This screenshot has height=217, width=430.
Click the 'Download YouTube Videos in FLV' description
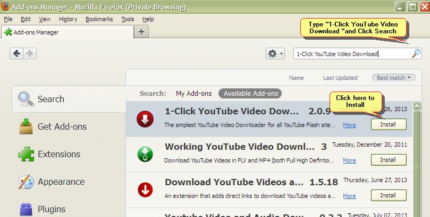click(x=249, y=160)
